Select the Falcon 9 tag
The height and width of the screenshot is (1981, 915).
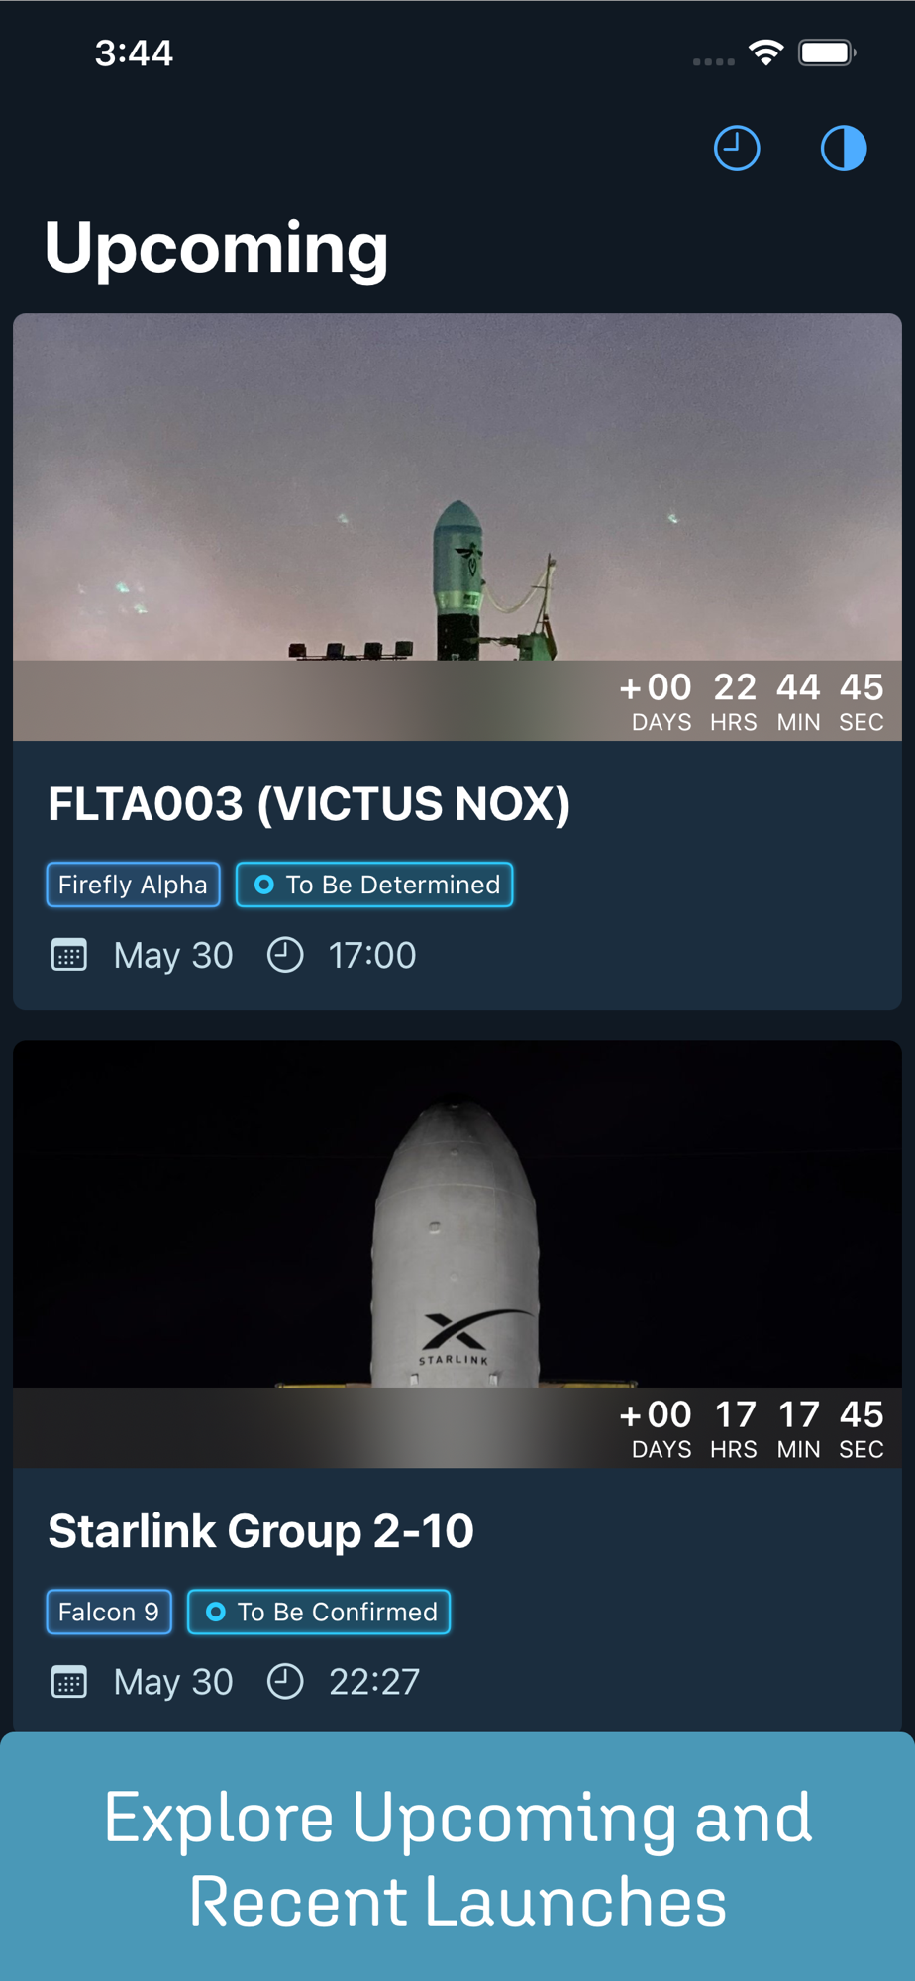(x=109, y=1612)
